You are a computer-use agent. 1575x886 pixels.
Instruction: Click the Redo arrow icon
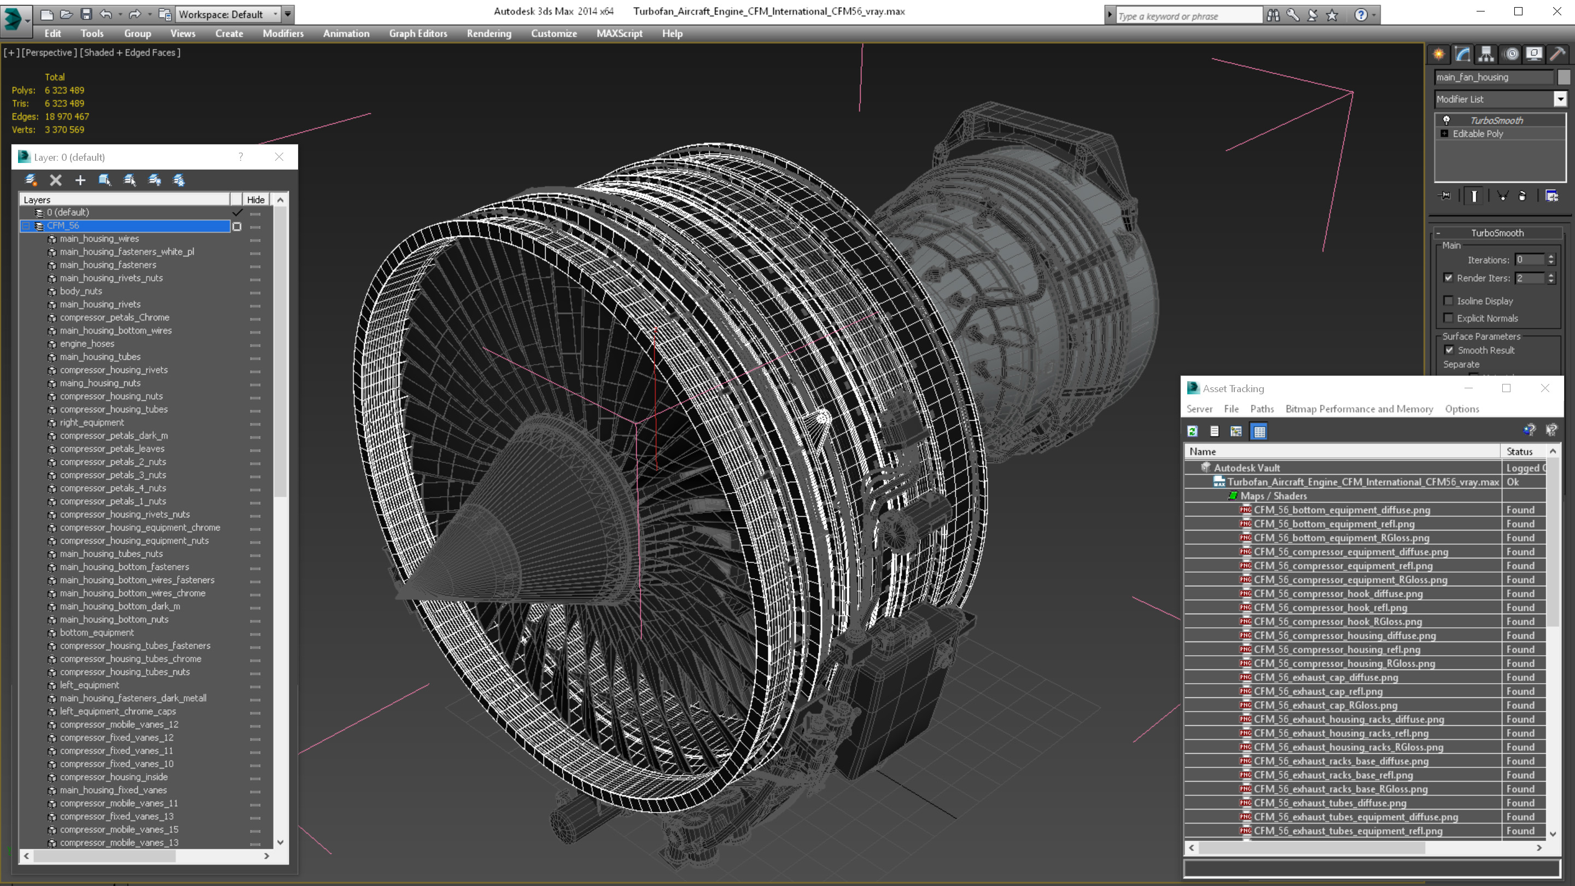[135, 14]
